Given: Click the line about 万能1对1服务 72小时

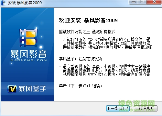Looking at the screenshot, I should coord(104,39).
